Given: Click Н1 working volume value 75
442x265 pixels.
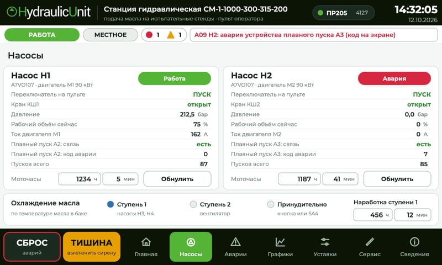Looking at the screenshot, I should (197, 124).
